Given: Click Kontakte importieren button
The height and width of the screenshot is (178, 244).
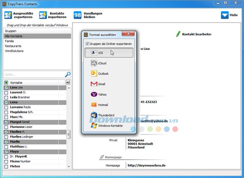Looking at the screenshot, I should click(x=53, y=15).
